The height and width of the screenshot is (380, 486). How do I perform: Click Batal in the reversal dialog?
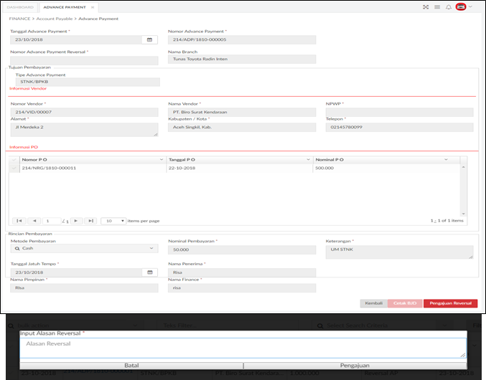pos(131,366)
